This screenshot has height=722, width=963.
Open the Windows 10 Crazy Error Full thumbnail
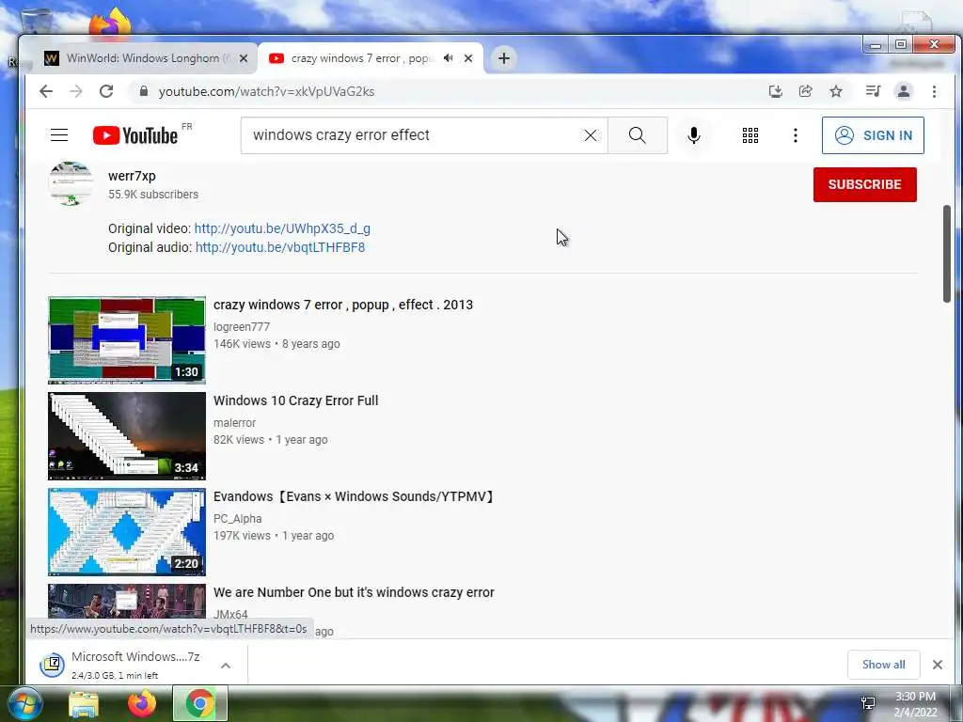pos(127,436)
